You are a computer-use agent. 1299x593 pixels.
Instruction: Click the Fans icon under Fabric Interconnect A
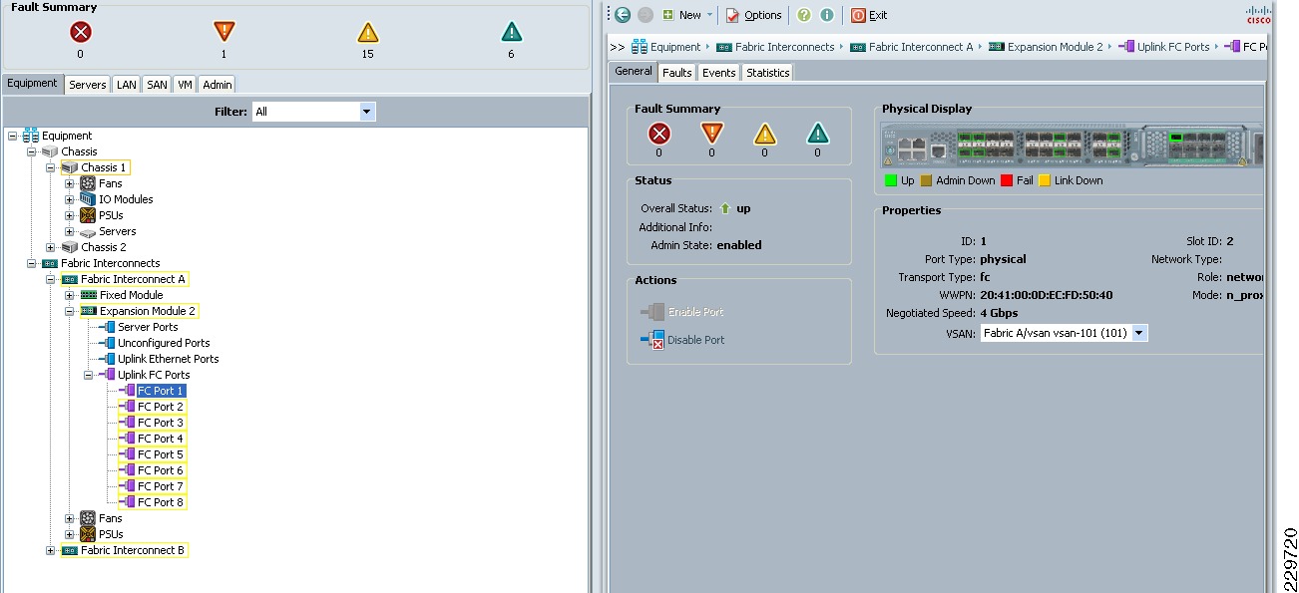tap(88, 518)
